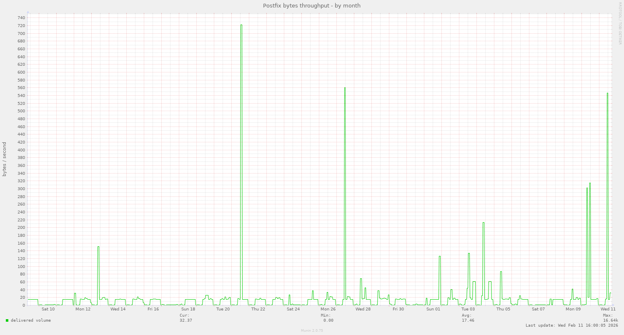Click the Sun 01 date label
This screenshot has width=624, height=335.
pos(433,309)
